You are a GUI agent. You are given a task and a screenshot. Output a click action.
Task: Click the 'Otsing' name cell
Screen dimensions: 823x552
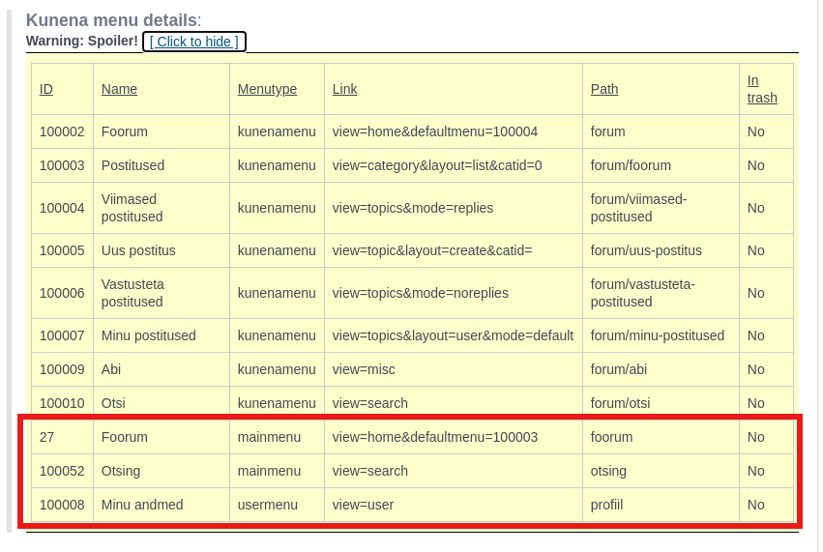[121, 471]
